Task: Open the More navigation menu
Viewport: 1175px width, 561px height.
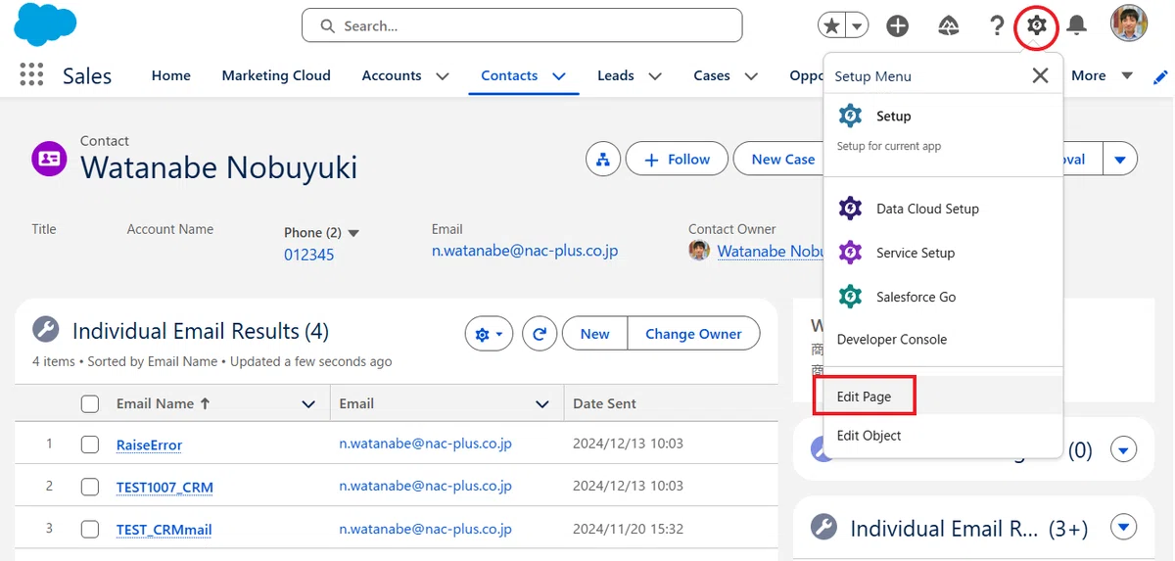Action: (x=1102, y=75)
